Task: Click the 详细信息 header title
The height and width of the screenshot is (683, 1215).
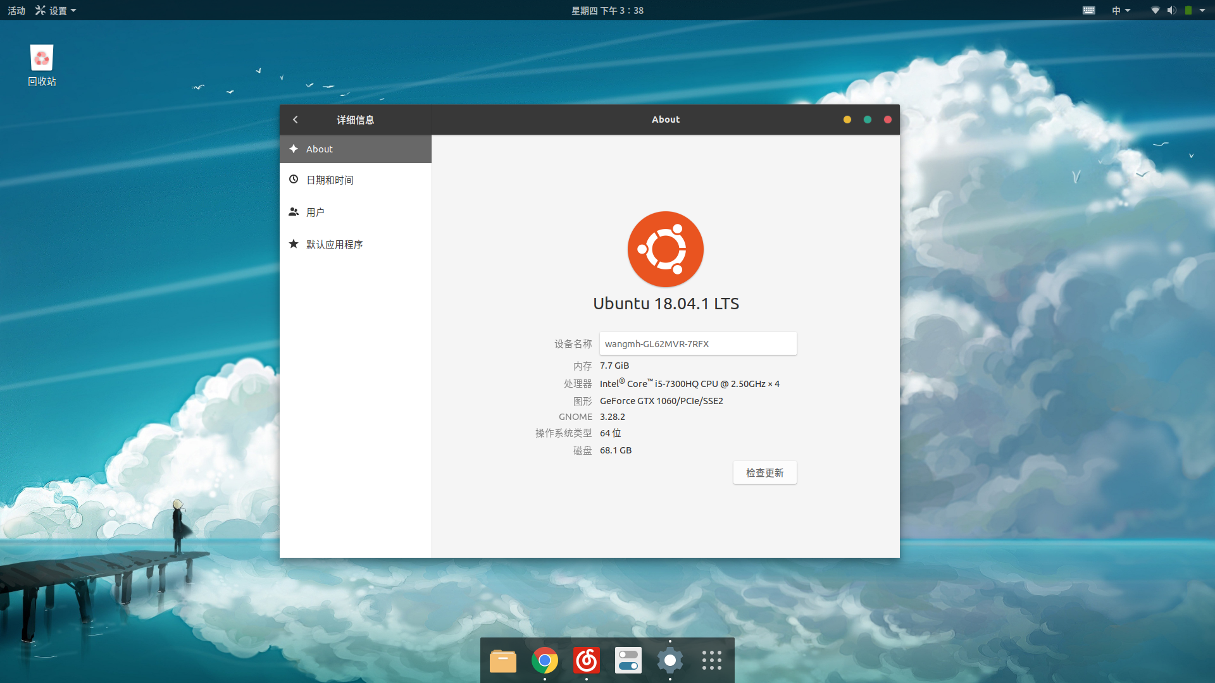Action: click(356, 120)
